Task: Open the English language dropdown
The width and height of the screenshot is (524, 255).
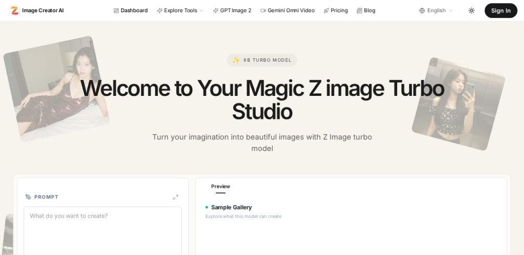Action: [436, 11]
